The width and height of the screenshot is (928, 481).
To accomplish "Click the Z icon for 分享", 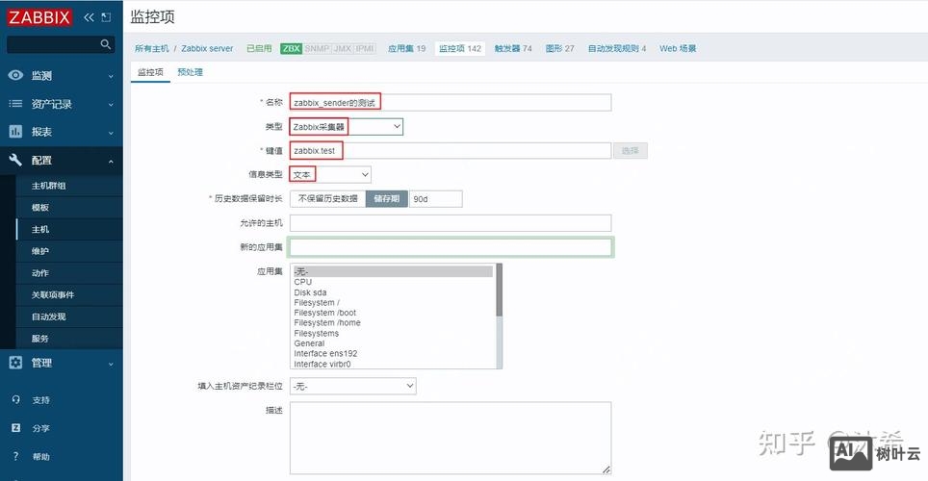I will coord(16,427).
